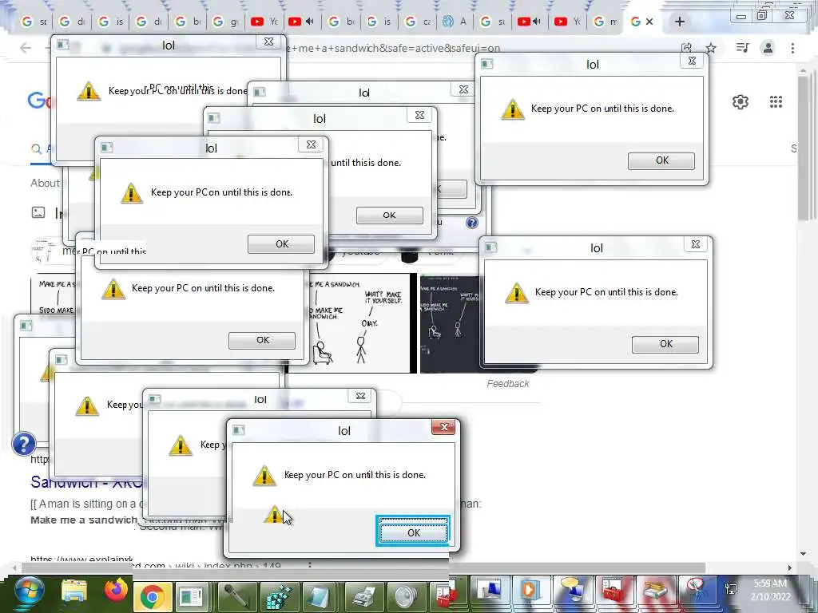
Task: Click OK in the lol dialog beside the Settings gear
Action: [661, 160]
